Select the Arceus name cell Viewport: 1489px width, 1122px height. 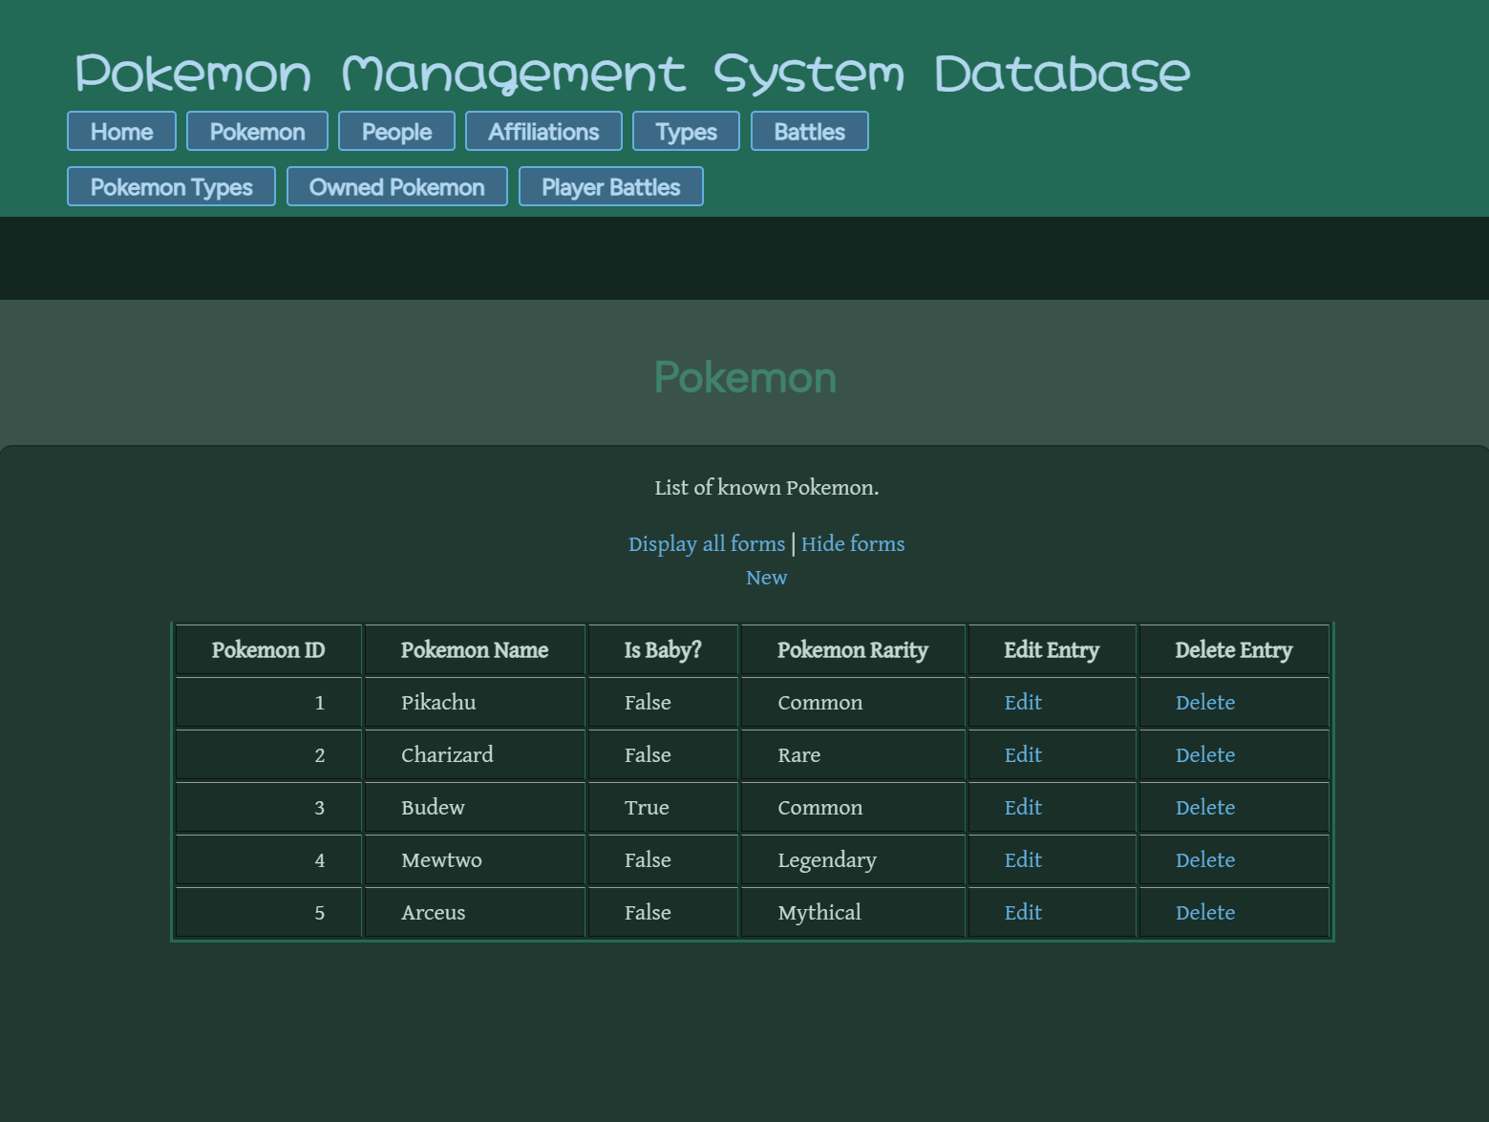pos(475,913)
